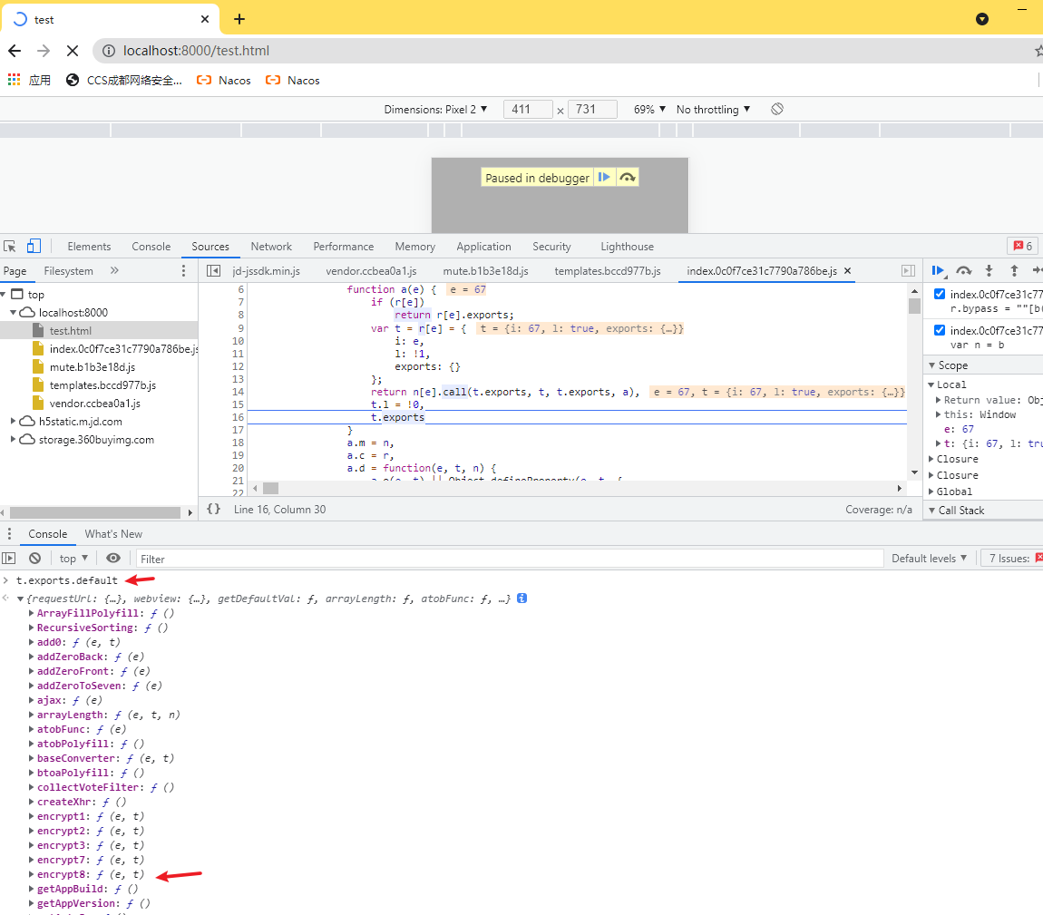Viewport: 1043px width, 915px height.
Task: Click the pretty print braces icon
Action: [214, 510]
